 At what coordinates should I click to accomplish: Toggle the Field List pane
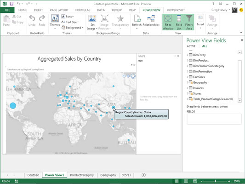(179, 22)
